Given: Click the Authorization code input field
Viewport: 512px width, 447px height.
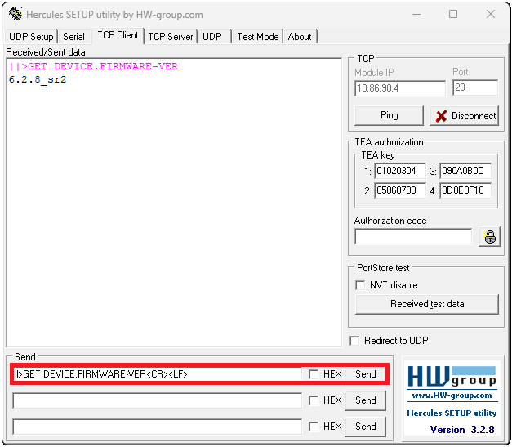Looking at the screenshot, I should tap(412, 237).
